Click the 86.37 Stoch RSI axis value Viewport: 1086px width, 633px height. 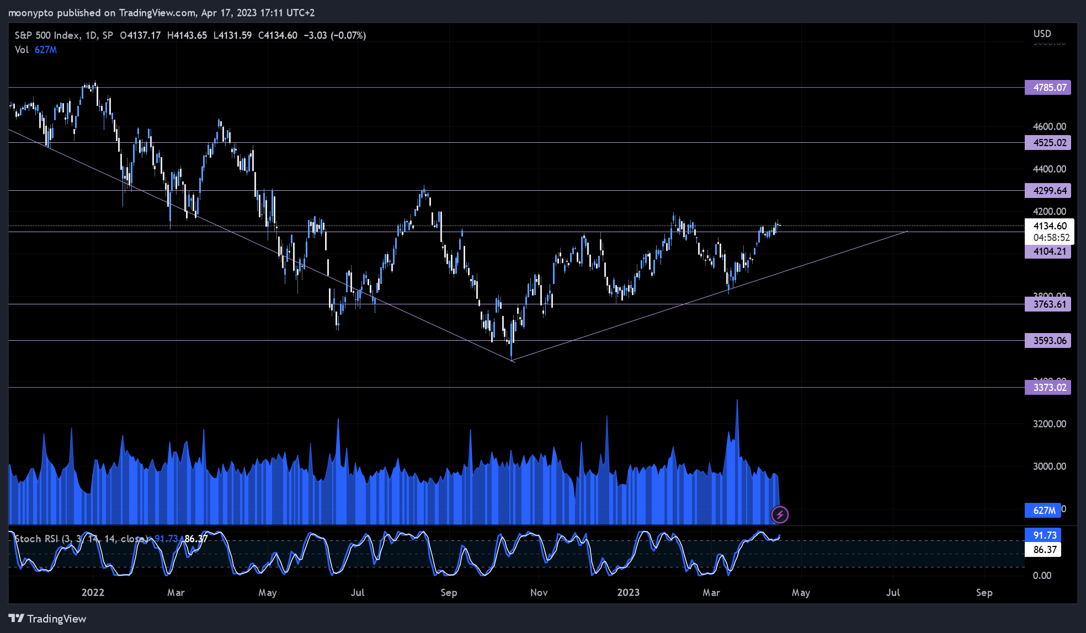tap(1043, 549)
